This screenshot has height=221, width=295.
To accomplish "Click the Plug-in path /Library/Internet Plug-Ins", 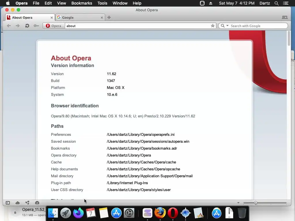I will click(127, 183).
